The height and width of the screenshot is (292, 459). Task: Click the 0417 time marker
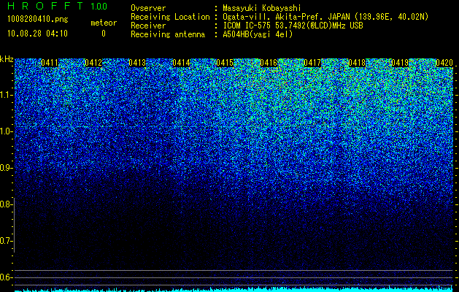(x=312, y=63)
